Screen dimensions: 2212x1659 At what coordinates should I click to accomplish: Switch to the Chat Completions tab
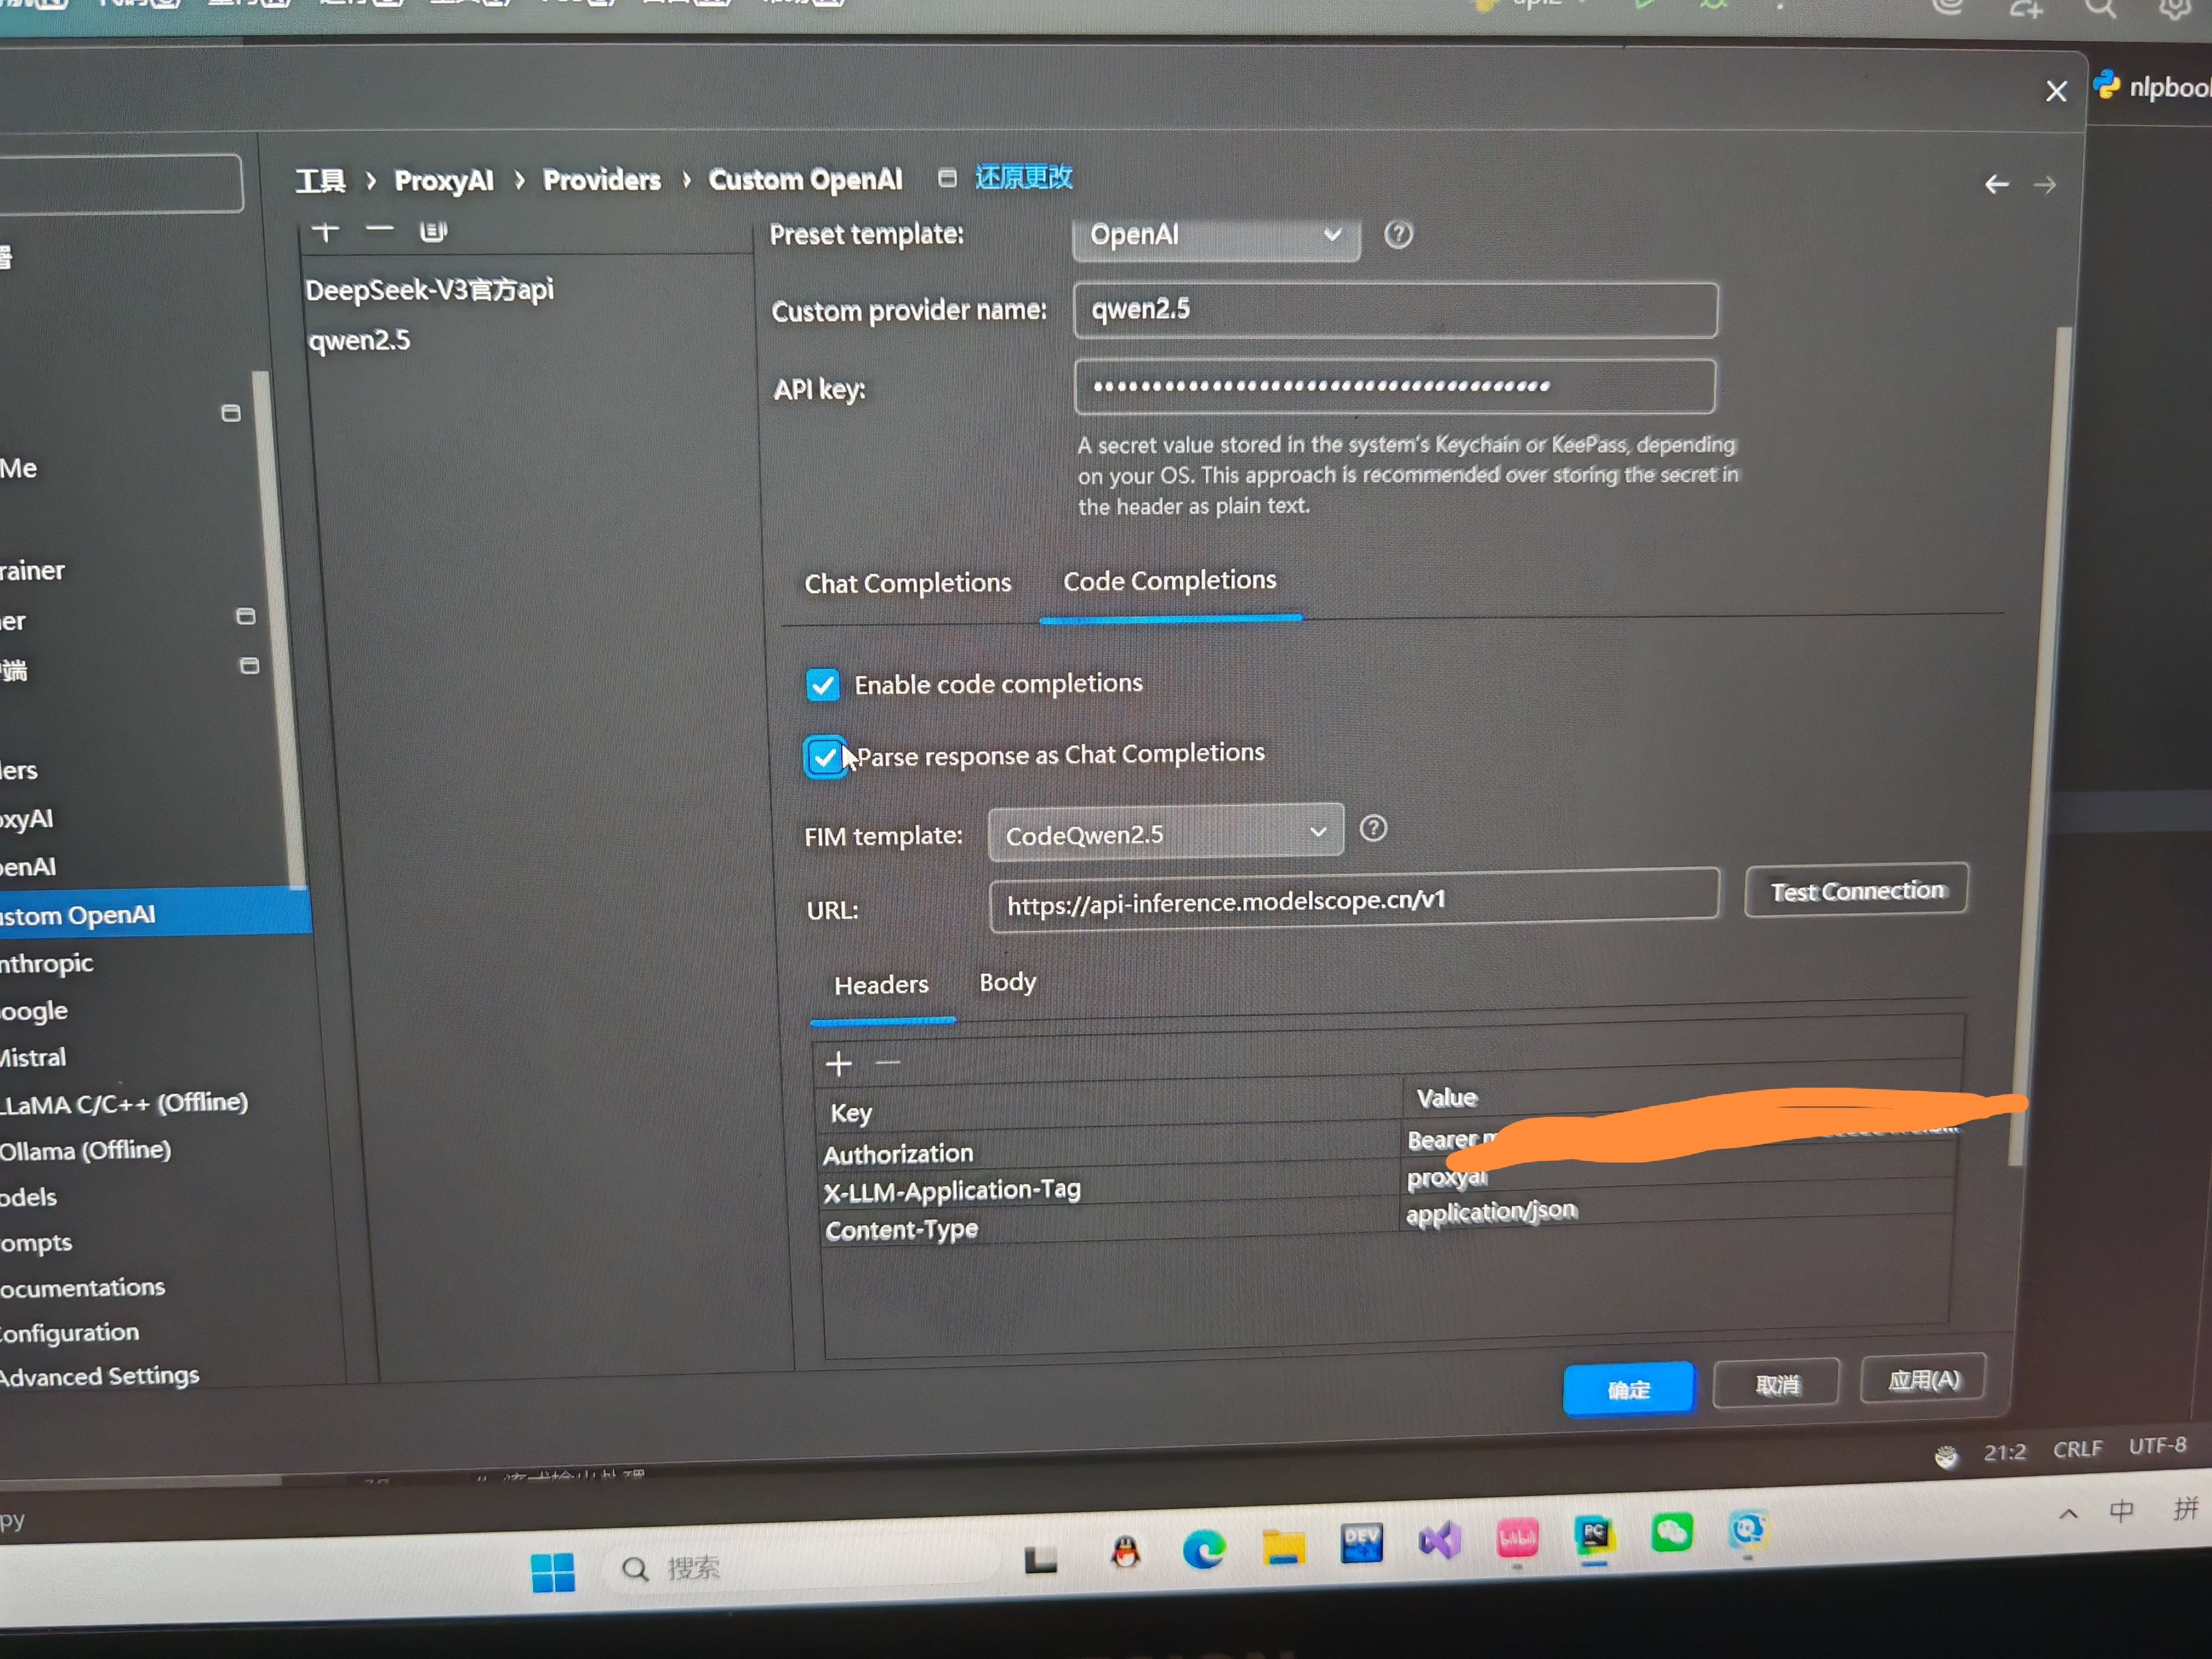[907, 583]
